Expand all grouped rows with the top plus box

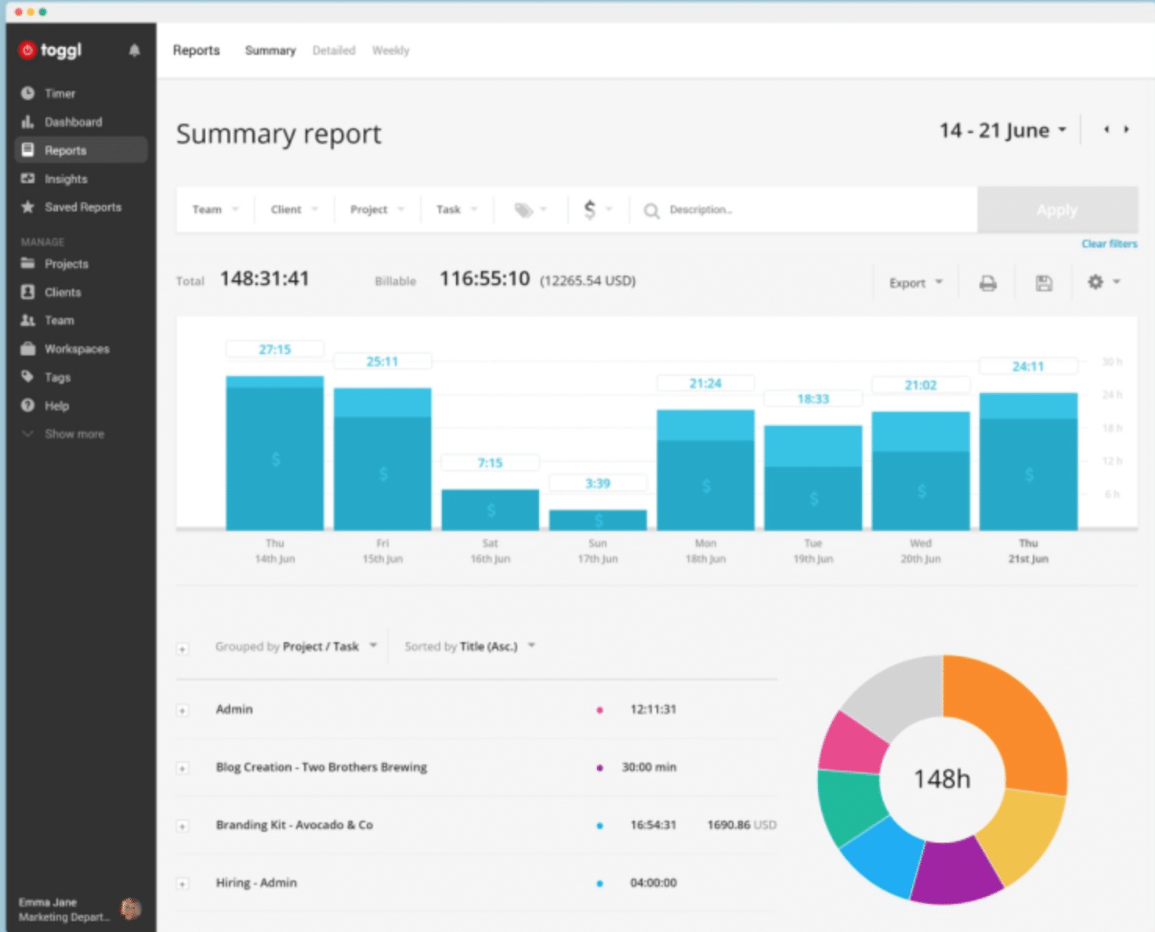pos(183,648)
